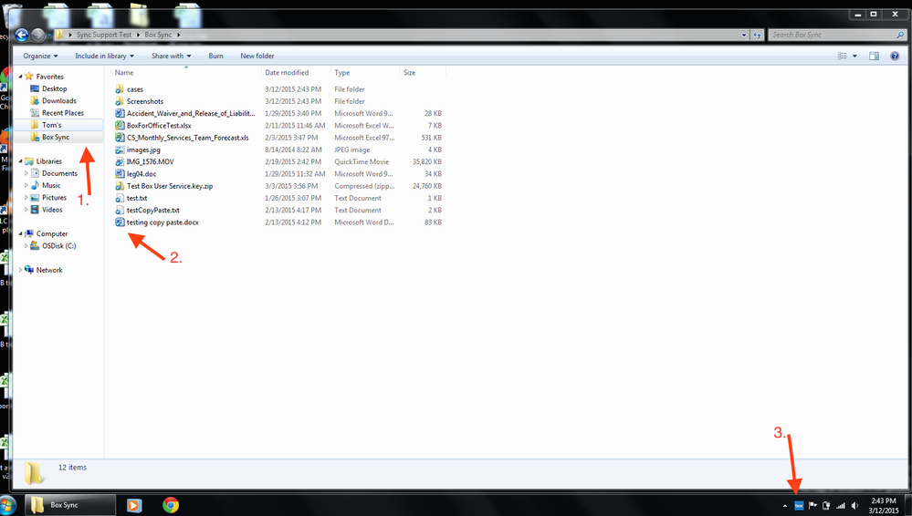
Task: Collapse the Favorites section
Action: point(21,77)
